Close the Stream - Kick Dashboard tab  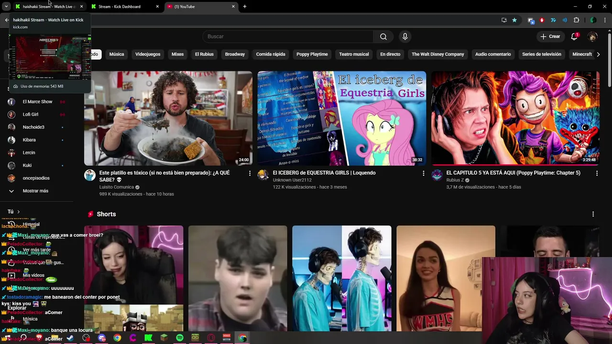click(157, 7)
